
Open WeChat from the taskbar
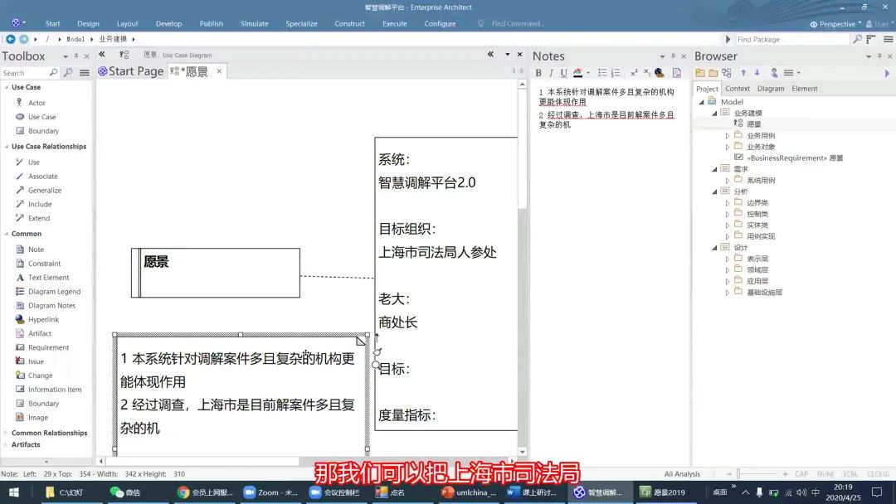[125, 492]
